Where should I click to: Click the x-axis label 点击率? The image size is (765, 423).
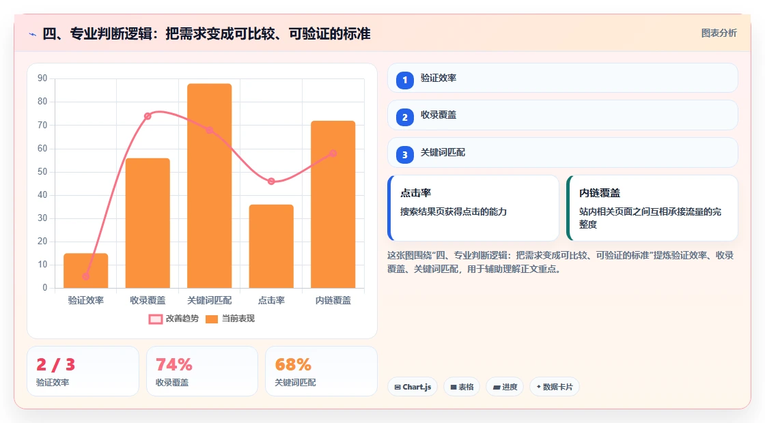click(271, 300)
